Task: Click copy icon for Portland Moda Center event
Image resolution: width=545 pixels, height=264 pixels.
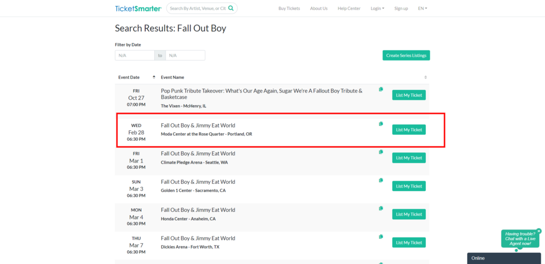Action: tap(381, 124)
